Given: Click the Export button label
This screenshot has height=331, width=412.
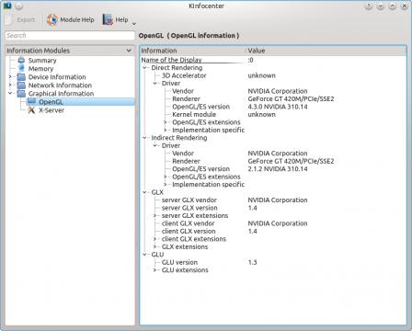Looking at the screenshot, I should [26, 20].
